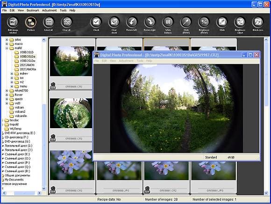The height and width of the screenshot is (204, 271).
Task: Click folder tree scroll right arrow
Action: coord(39,193)
